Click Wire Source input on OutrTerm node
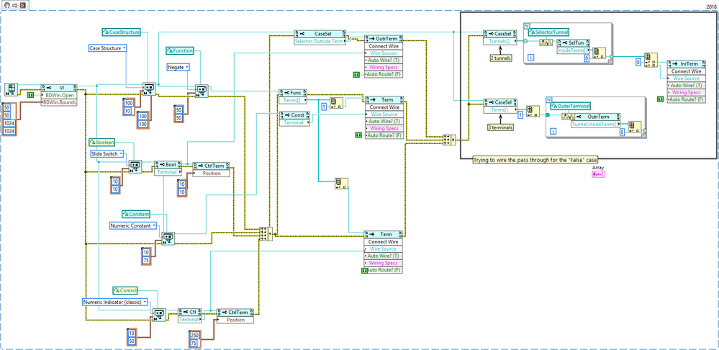Screen dimensions: 719x350 [384, 53]
